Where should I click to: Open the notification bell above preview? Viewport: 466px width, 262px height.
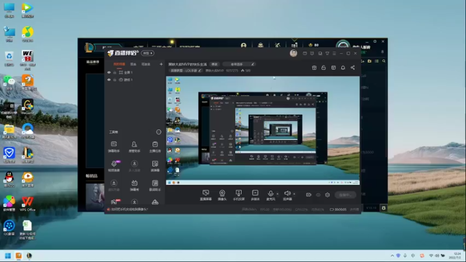coord(343,68)
